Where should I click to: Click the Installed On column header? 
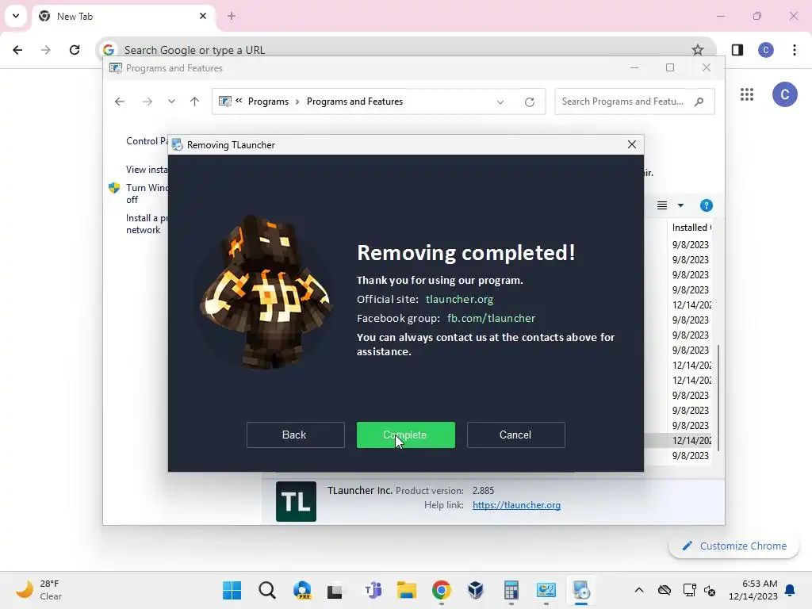point(691,228)
